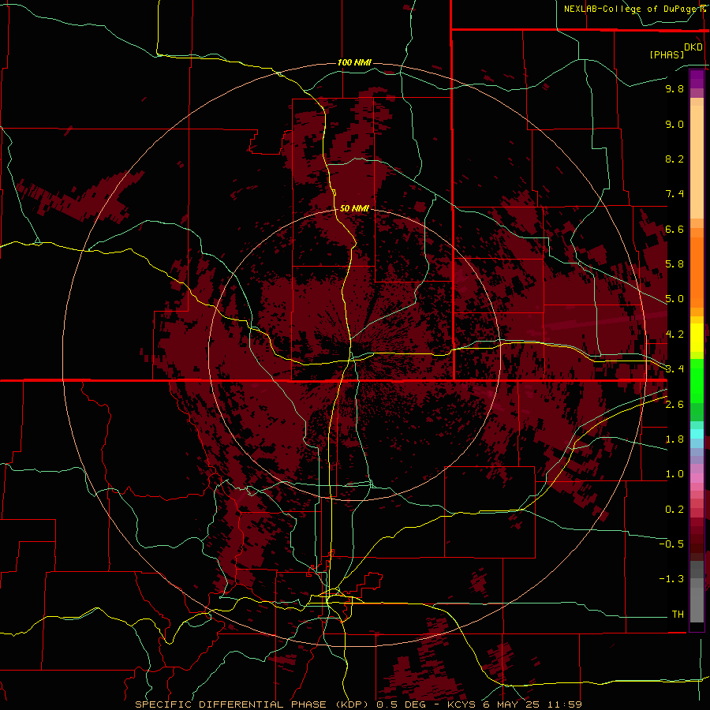Image resolution: width=710 pixels, height=710 pixels.
Task: Select the TH threshold label
Action: pyautogui.click(x=678, y=614)
